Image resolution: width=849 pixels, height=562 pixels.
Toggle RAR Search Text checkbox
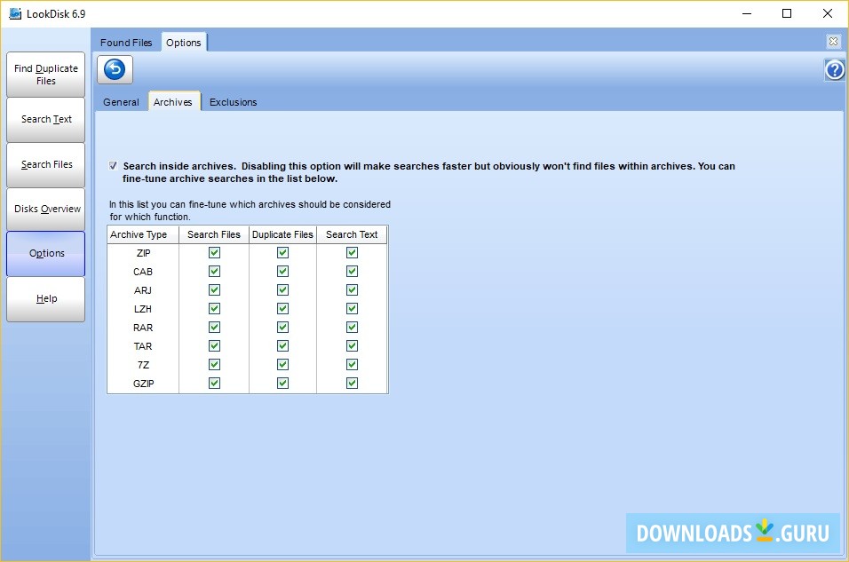point(352,328)
